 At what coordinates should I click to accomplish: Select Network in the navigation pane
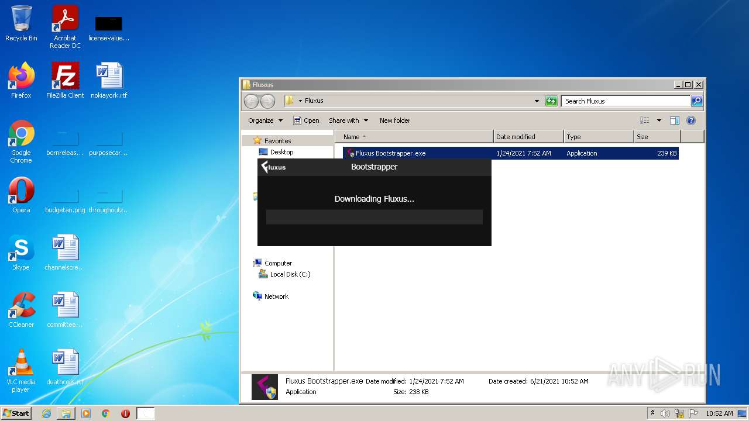point(276,296)
